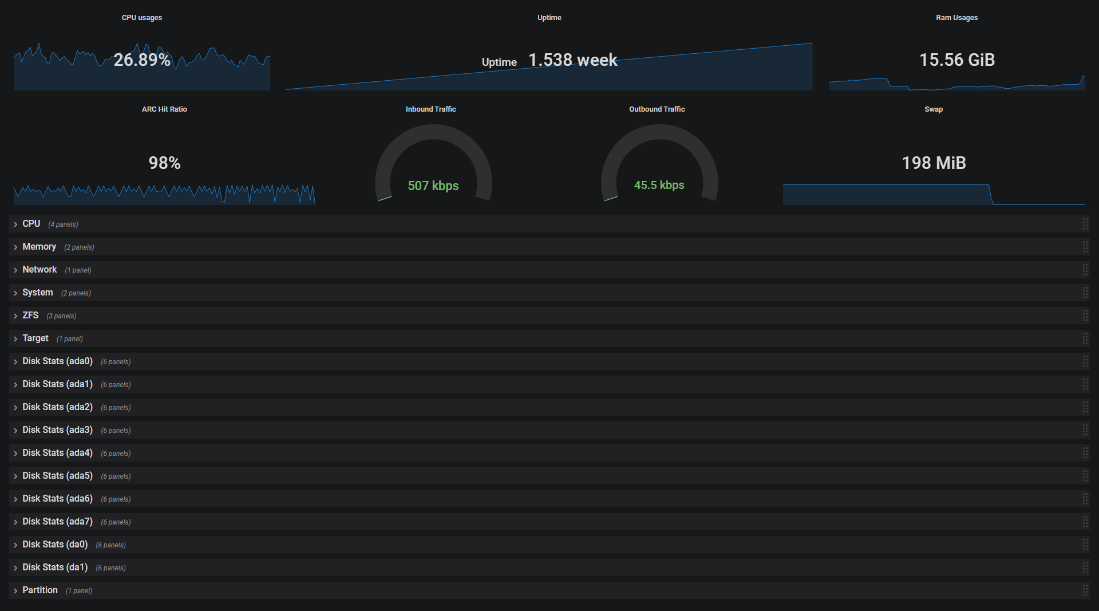Click drag handle on Disk Stats (ada3) row
The width and height of the screenshot is (1099, 611).
point(1085,430)
